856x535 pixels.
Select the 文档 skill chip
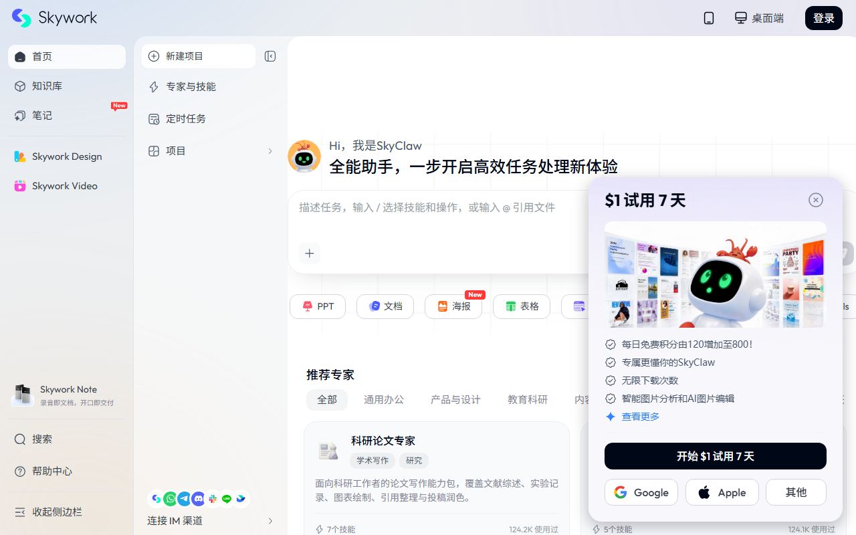click(385, 306)
